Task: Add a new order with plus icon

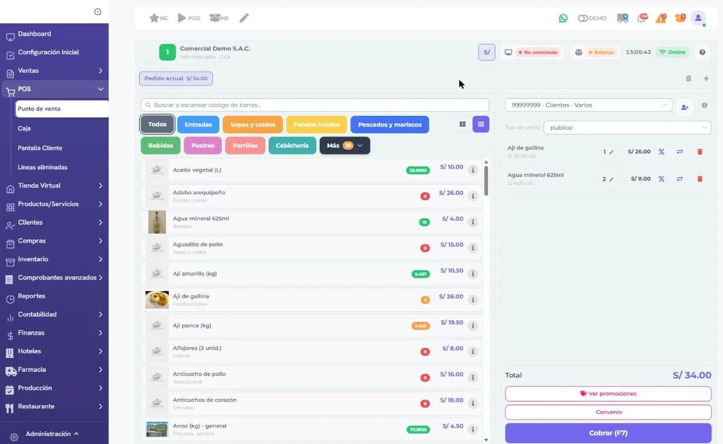Action: click(x=706, y=79)
